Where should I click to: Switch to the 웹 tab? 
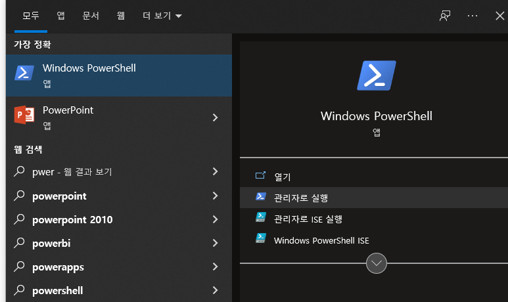click(x=121, y=16)
